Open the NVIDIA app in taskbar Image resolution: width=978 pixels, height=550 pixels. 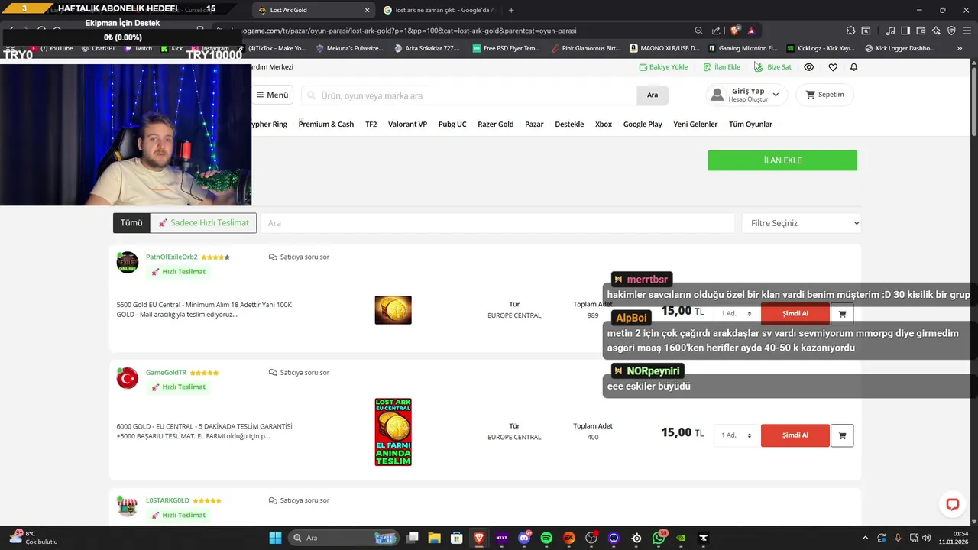tap(681, 538)
